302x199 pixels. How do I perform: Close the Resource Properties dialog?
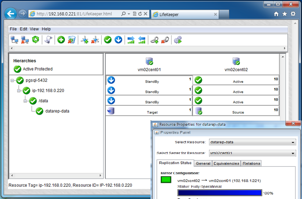pyautogui.click(x=293, y=123)
